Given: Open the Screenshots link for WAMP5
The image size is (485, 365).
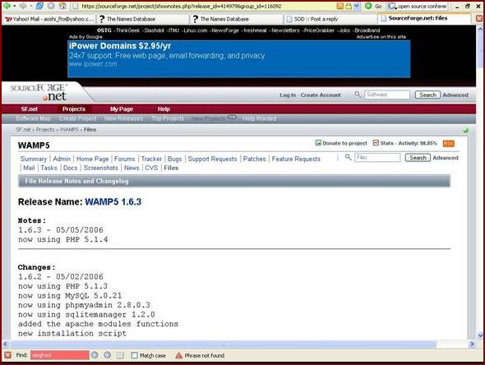Looking at the screenshot, I should (101, 168).
